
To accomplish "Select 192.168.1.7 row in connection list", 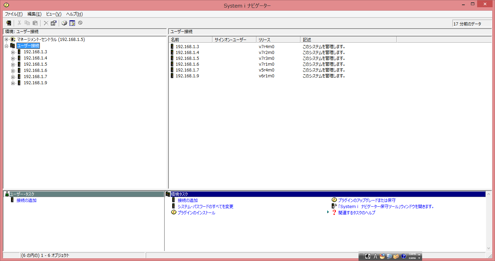I will 187,70.
